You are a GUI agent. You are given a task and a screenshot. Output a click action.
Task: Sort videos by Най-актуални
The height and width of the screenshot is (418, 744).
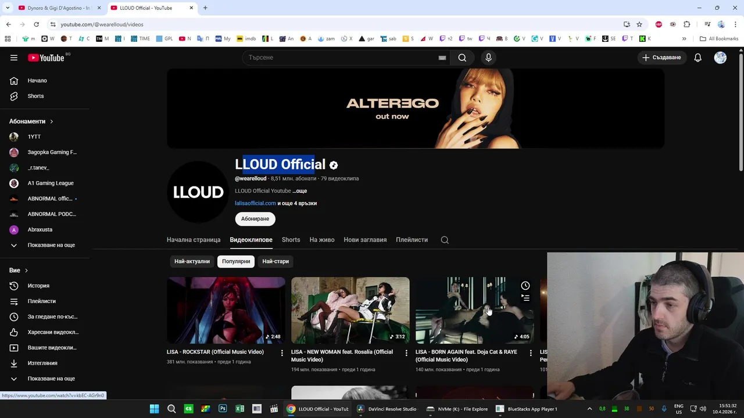[x=192, y=261]
